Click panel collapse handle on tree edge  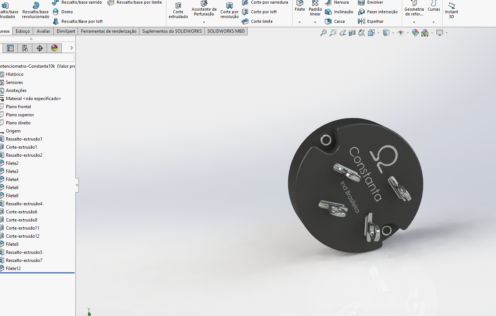pyautogui.click(x=77, y=185)
